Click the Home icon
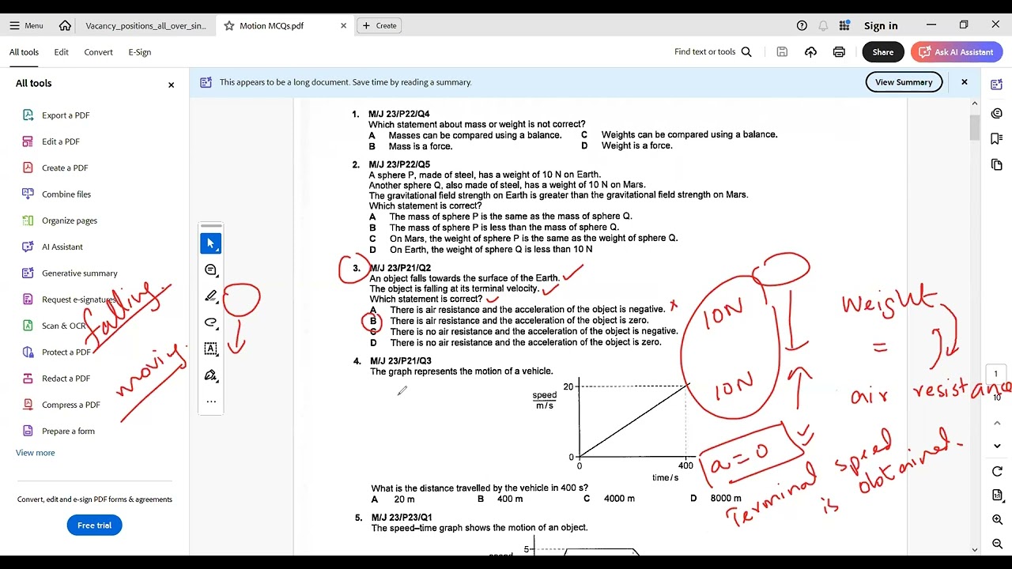1012x569 pixels. coord(65,25)
